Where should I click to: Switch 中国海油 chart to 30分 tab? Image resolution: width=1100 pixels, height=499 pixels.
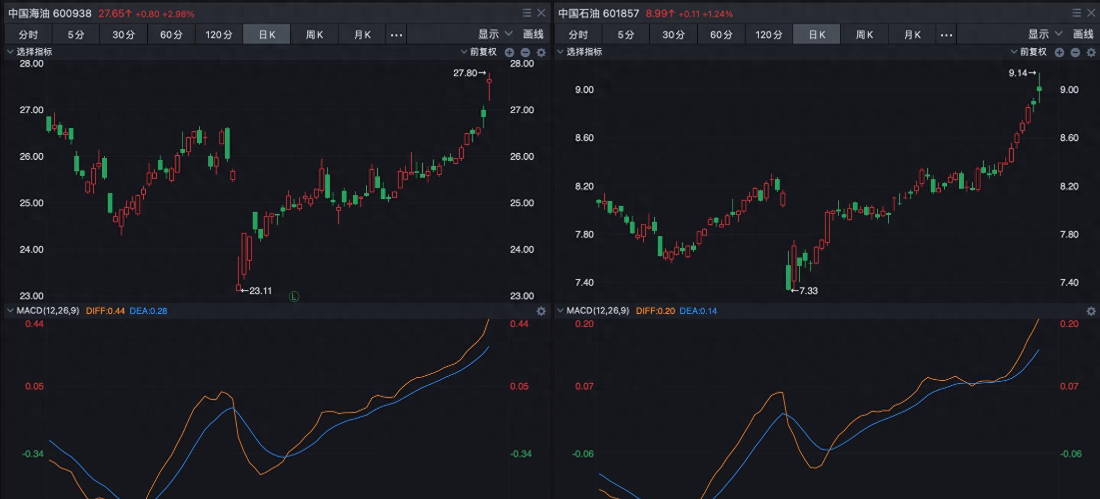pyautogui.click(x=123, y=35)
